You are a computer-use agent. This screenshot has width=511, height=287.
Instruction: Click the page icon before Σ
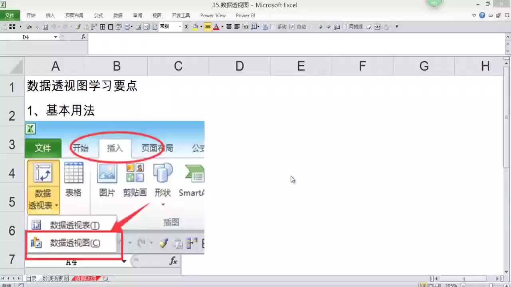[154, 27]
